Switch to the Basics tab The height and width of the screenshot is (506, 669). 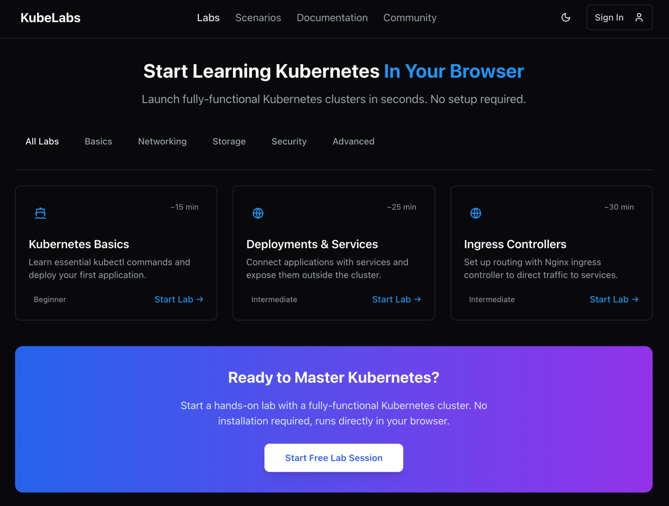[x=98, y=141]
